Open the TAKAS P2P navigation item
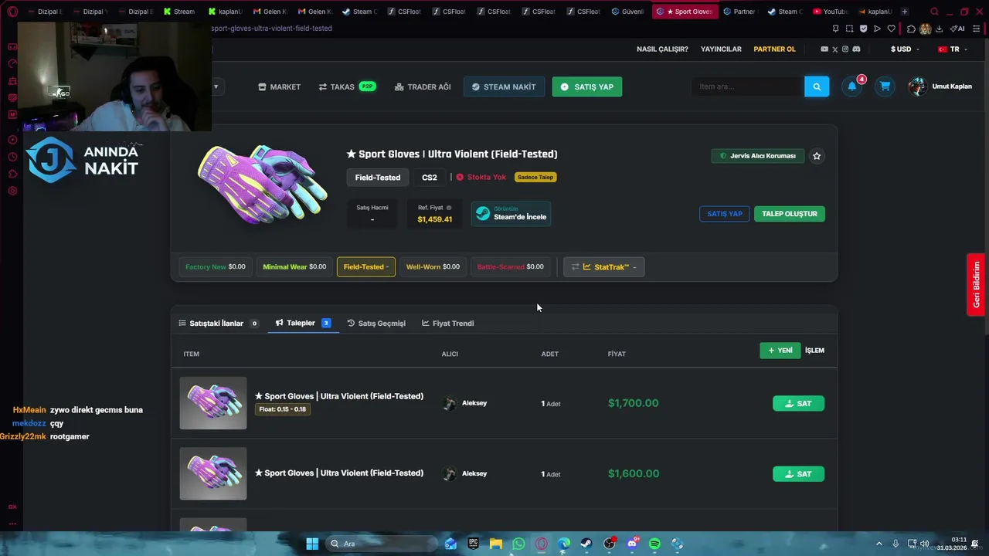 click(347, 86)
